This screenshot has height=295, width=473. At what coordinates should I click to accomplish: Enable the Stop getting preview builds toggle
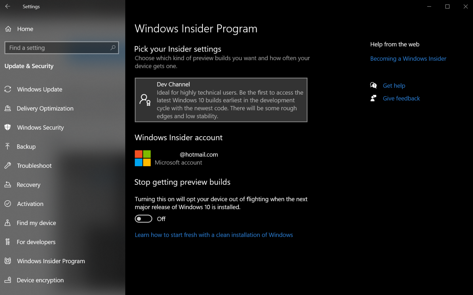tap(143, 219)
